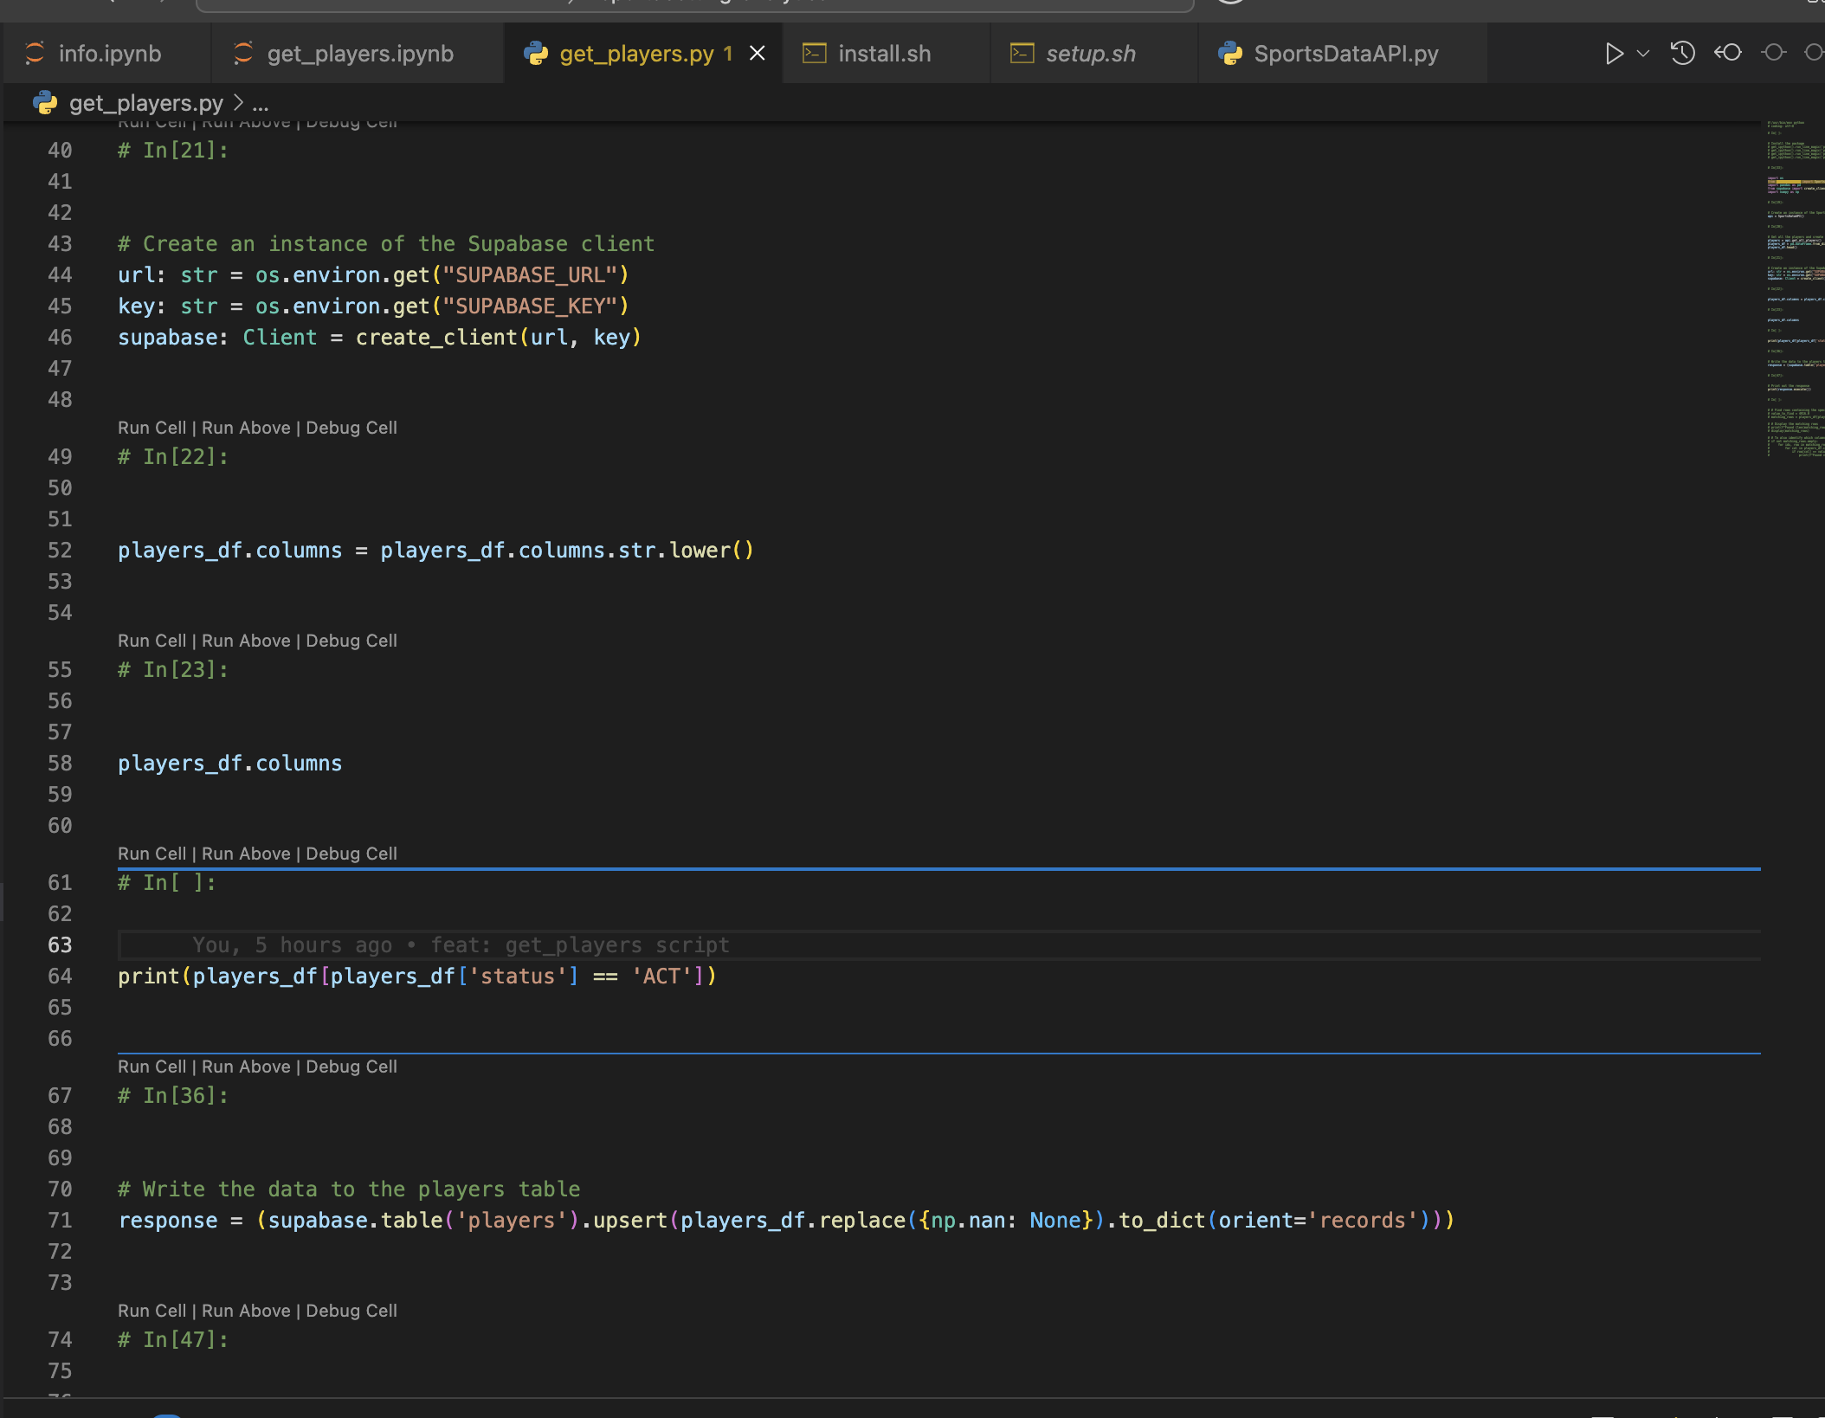Run Cell for the In[36] cell
Viewport: 1825px width, 1418px height.
coord(152,1067)
